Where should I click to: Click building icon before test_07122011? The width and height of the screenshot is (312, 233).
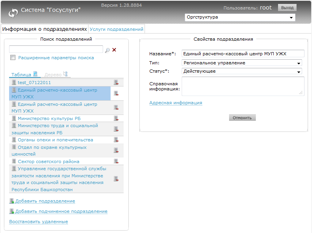click(x=14, y=82)
